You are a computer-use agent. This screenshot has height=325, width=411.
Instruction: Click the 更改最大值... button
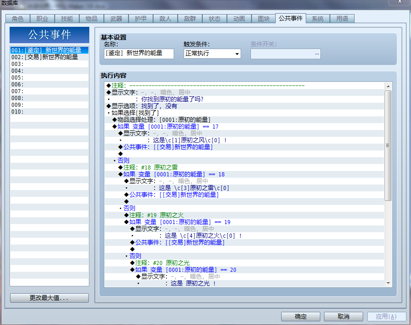tap(49, 298)
